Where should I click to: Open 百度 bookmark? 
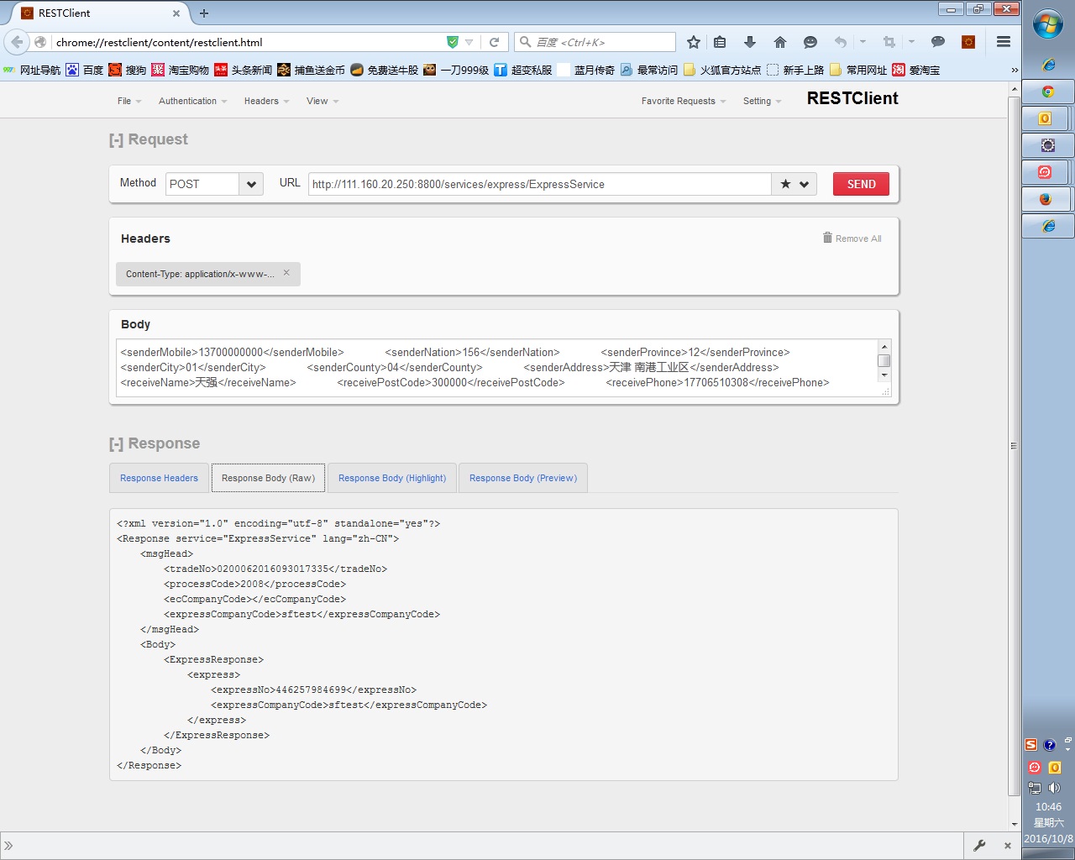coord(85,70)
